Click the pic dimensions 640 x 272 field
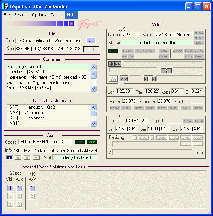The image size is (213, 216). (x=137, y=121)
